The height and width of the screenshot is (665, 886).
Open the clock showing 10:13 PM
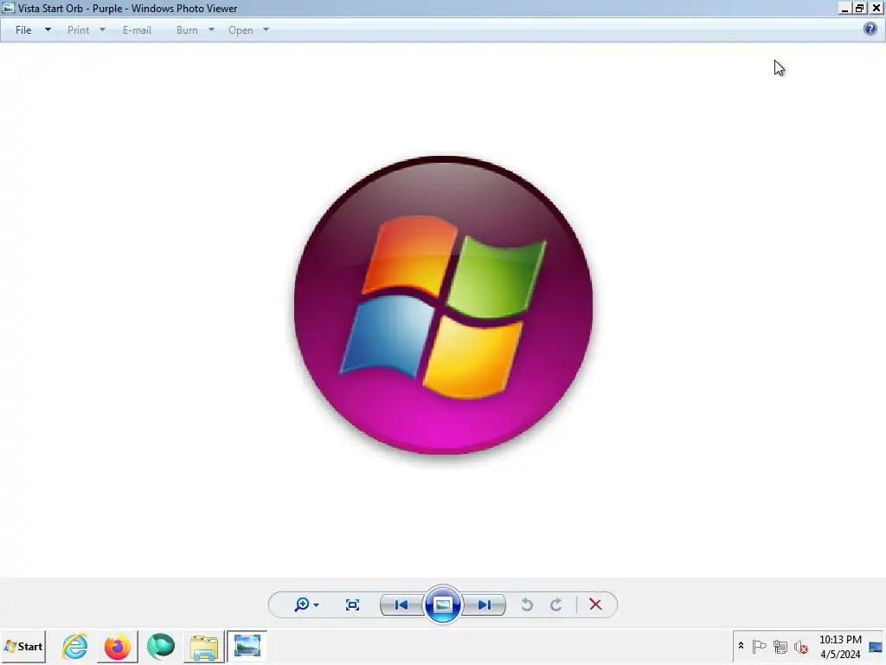[840, 646]
